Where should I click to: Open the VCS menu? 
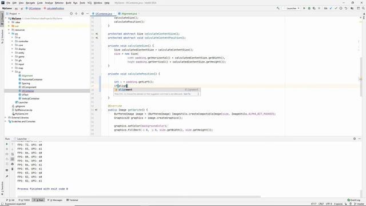[x=89, y=3]
